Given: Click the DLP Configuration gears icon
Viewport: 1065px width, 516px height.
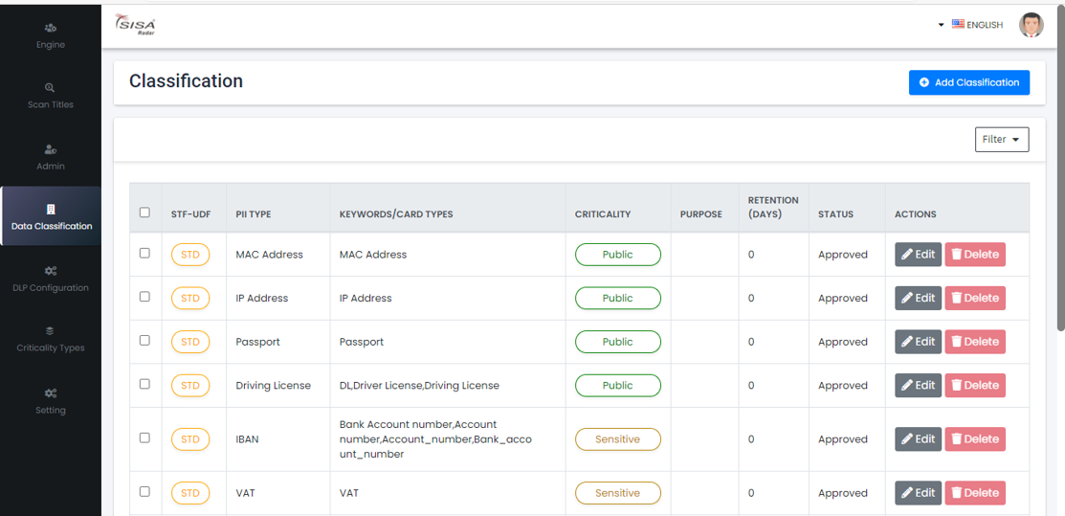Looking at the screenshot, I should [x=51, y=271].
